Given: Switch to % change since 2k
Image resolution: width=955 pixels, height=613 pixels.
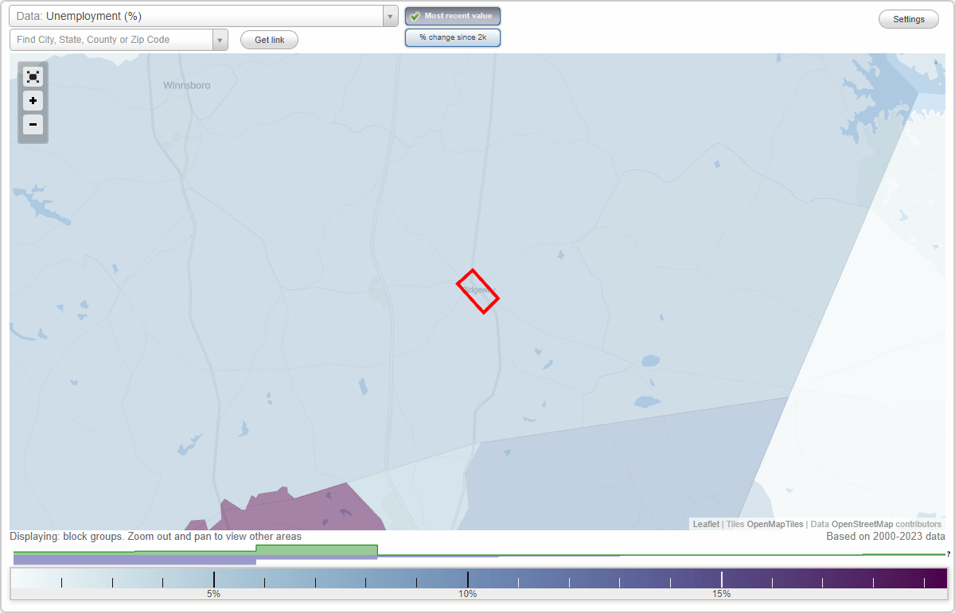Looking at the screenshot, I should (452, 37).
